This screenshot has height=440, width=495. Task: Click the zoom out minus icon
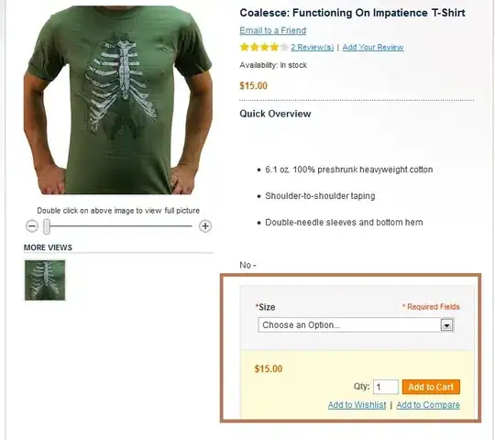(x=32, y=226)
